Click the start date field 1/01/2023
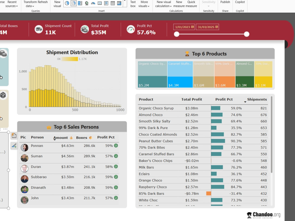The height and width of the screenshot is (221, 295). click(x=184, y=27)
